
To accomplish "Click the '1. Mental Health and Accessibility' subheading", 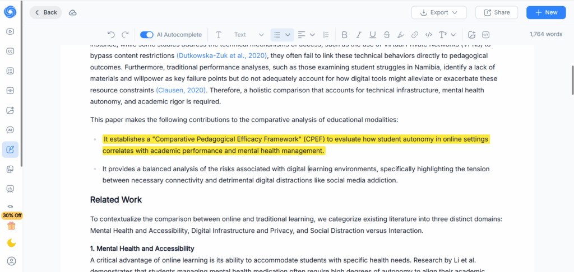I will 142,248.
